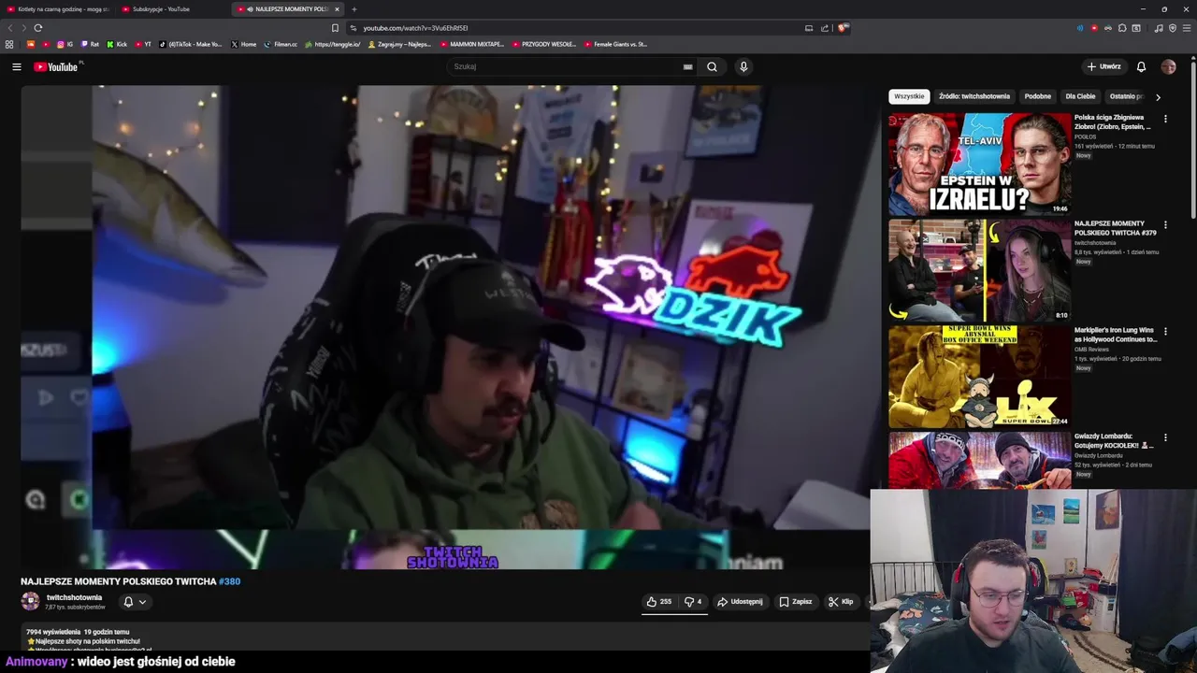Click the main video player
The width and height of the screenshot is (1197, 673).
[x=444, y=327]
